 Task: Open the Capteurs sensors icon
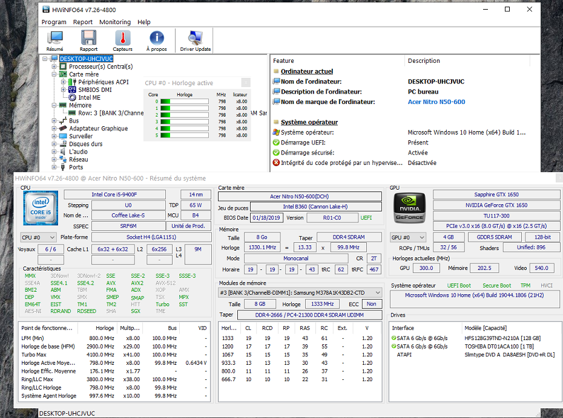tap(122, 41)
